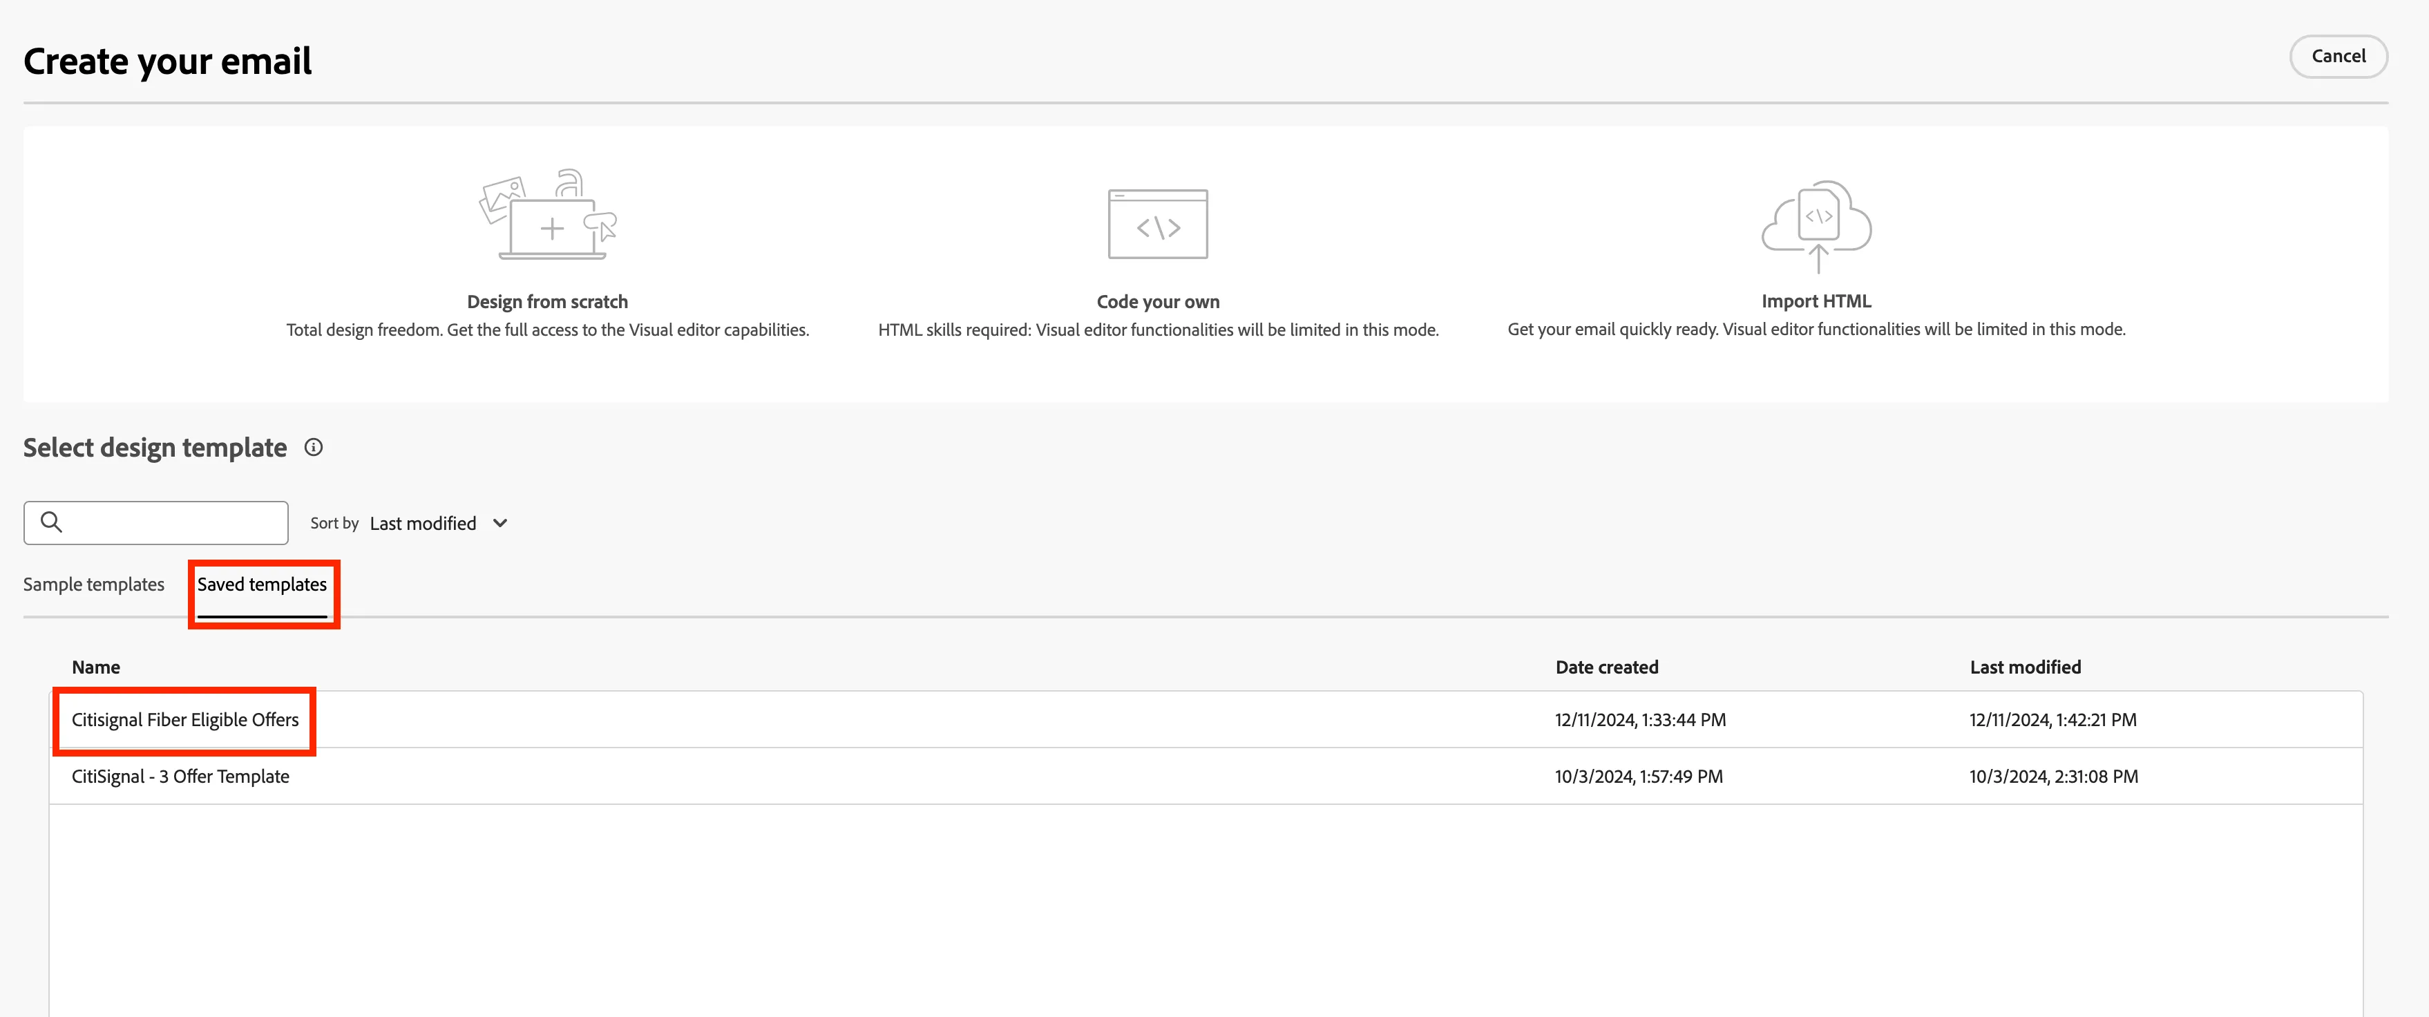Click the Design from scratch description text
Viewport: 2429px width, 1017px height.
tap(548, 330)
